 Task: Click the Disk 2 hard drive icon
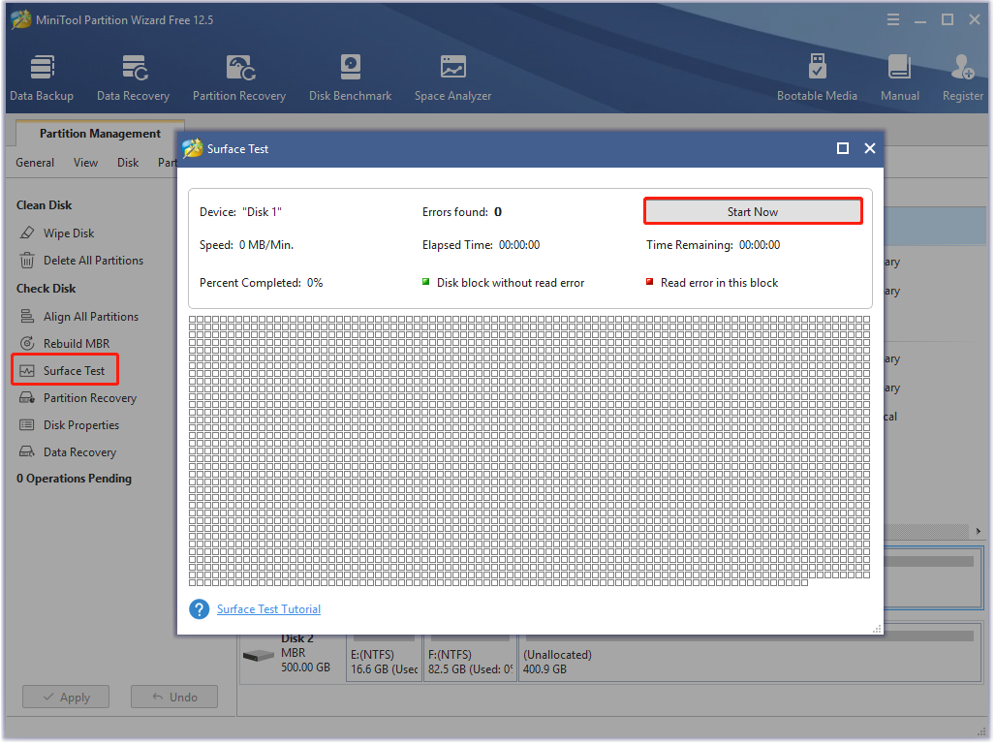(259, 656)
